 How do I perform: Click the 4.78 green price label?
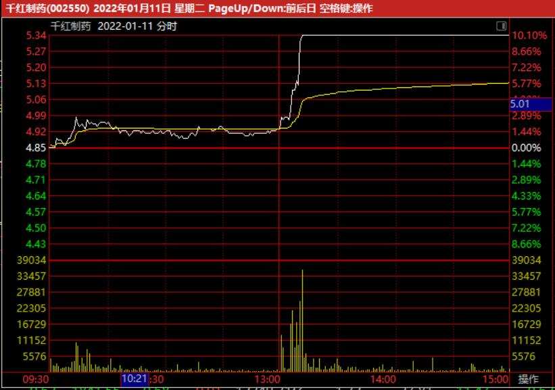(36, 164)
